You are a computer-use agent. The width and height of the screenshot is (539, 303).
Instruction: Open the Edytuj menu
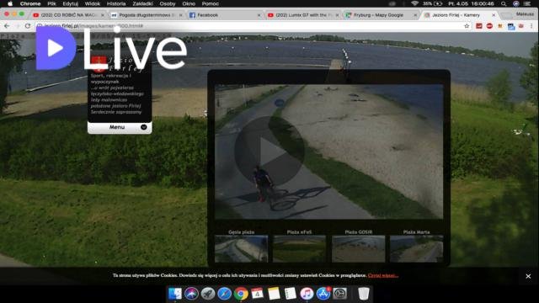(x=71, y=3)
